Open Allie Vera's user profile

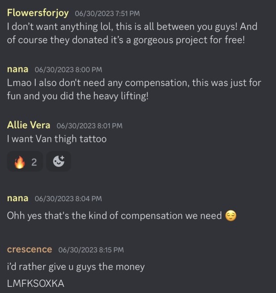click(x=29, y=125)
